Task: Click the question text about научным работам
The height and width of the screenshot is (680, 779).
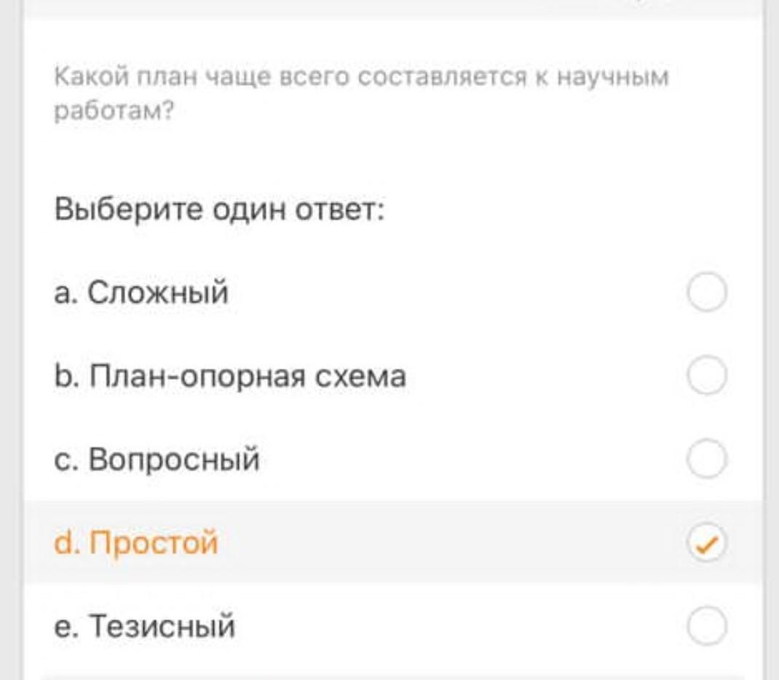Action: click(361, 78)
